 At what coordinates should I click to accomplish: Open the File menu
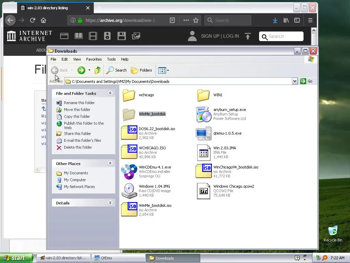(53, 59)
